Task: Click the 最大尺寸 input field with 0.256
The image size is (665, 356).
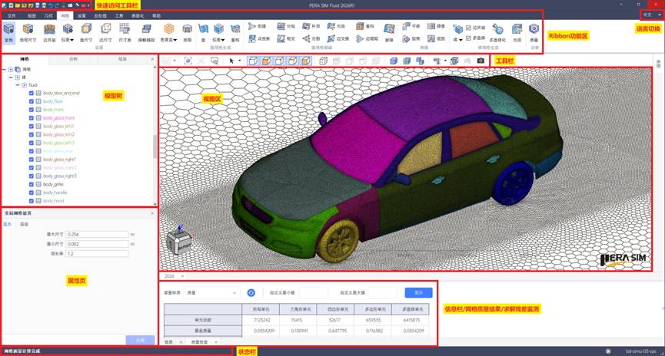Action: (x=97, y=234)
